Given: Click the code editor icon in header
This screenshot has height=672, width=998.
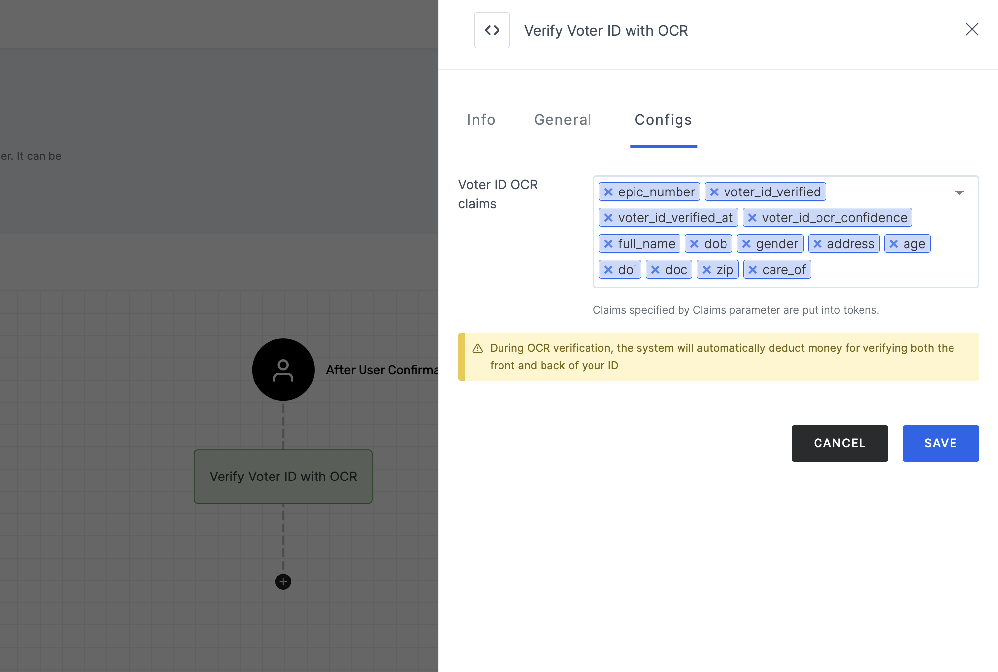Looking at the screenshot, I should click(492, 30).
